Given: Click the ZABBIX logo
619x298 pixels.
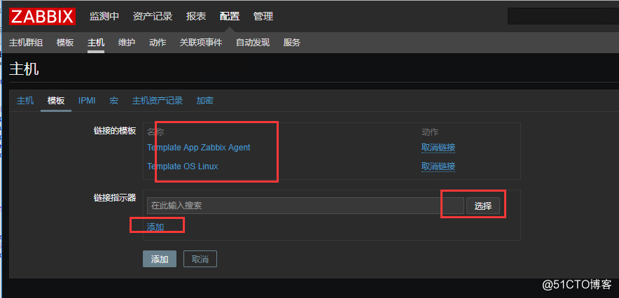Looking at the screenshot, I should pyautogui.click(x=42, y=17).
